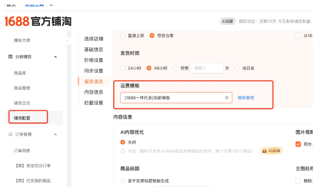Clear the 运费模板 selection with the x icon

pos(227,97)
